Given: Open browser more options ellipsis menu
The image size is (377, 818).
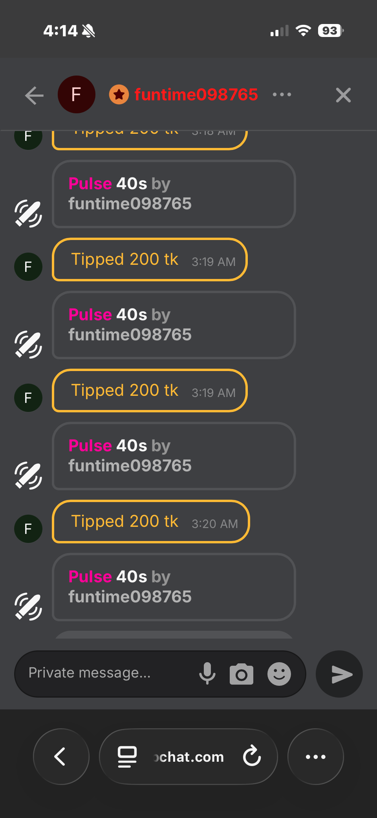Looking at the screenshot, I should pos(315,757).
